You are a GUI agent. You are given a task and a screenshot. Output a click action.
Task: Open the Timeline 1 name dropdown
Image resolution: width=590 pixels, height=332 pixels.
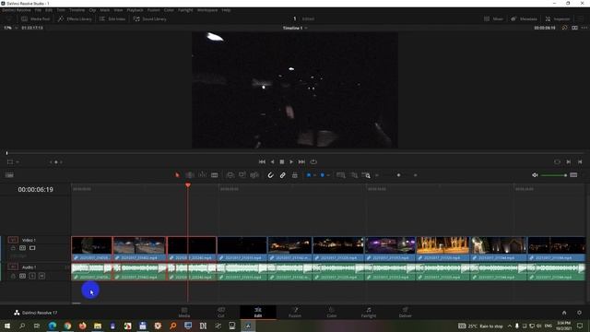(x=306, y=28)
